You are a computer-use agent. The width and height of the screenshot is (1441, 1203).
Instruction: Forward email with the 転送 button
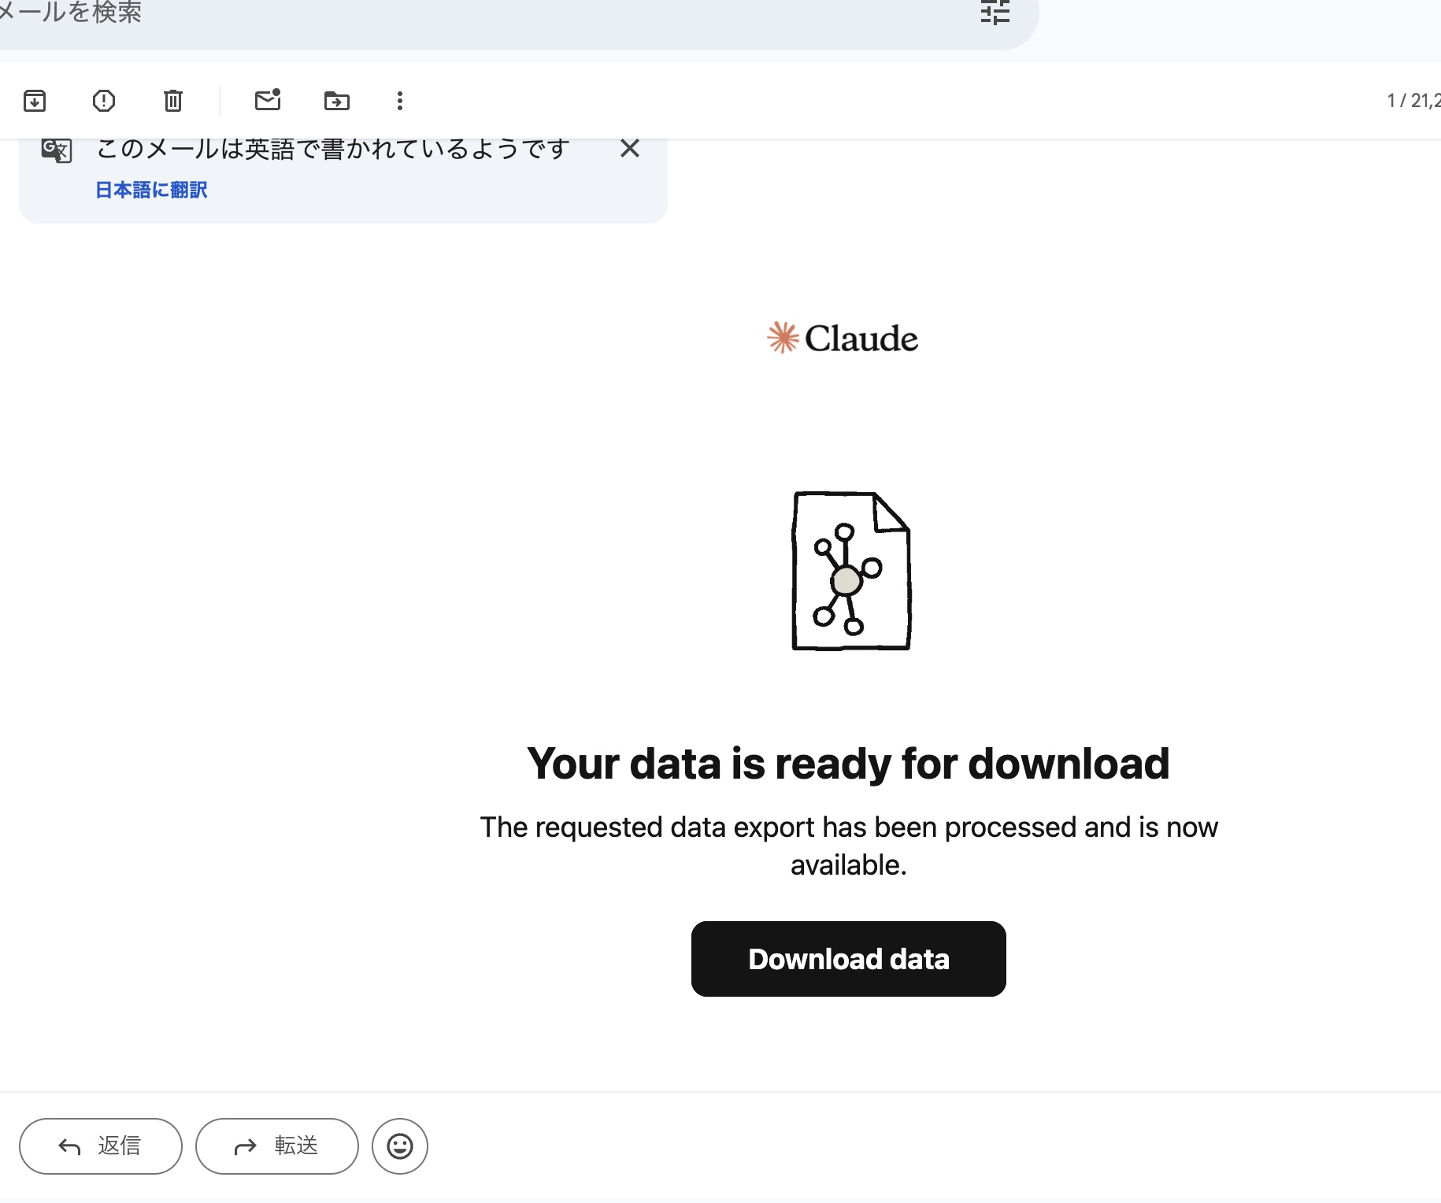click(277, 1146)
